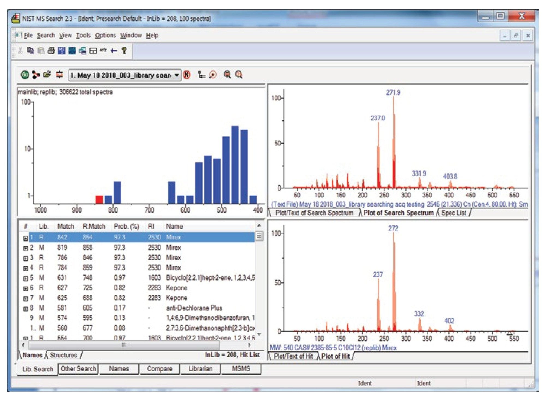Click the Paste clipboard icon

point(41,51)
